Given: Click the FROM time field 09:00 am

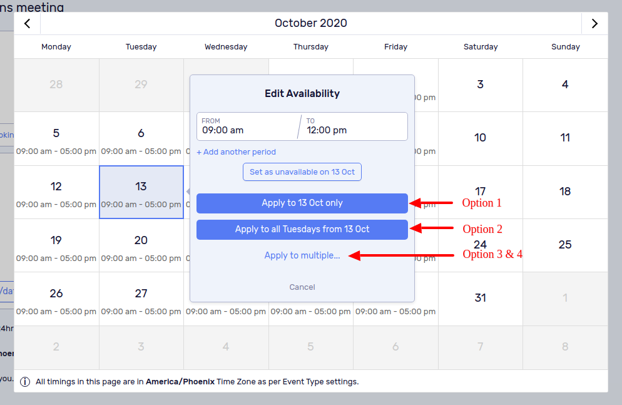Looking at the screenshot, I should (x=248, y=126).
